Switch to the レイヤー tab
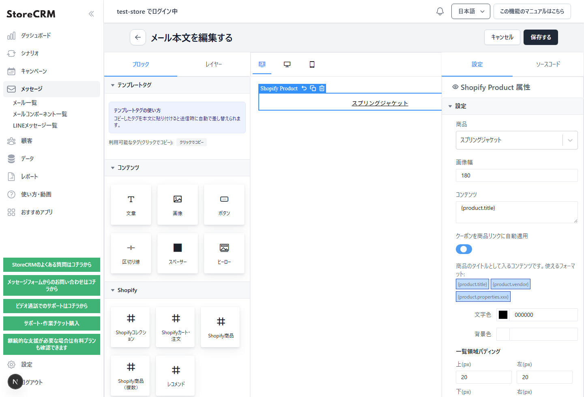This screenshot has width=584, height=397. point(214,64)
